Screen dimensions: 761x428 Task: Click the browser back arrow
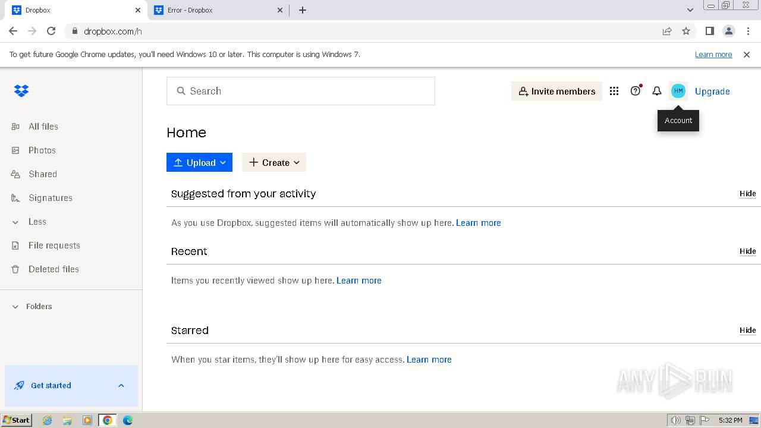pos(13,31)
